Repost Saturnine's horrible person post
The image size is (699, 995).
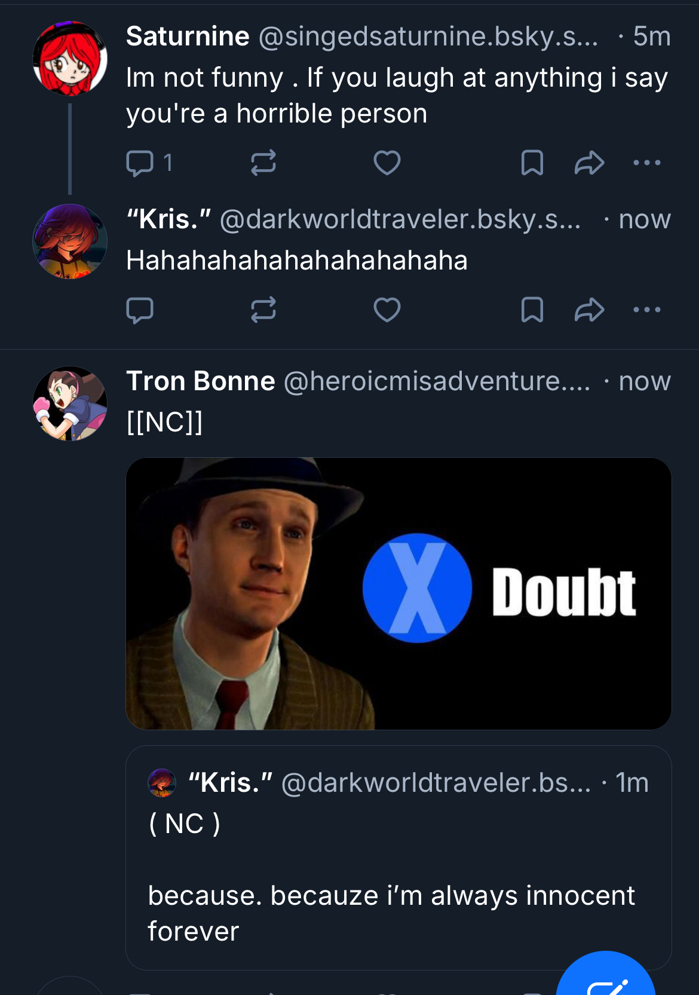click(263, 163)
